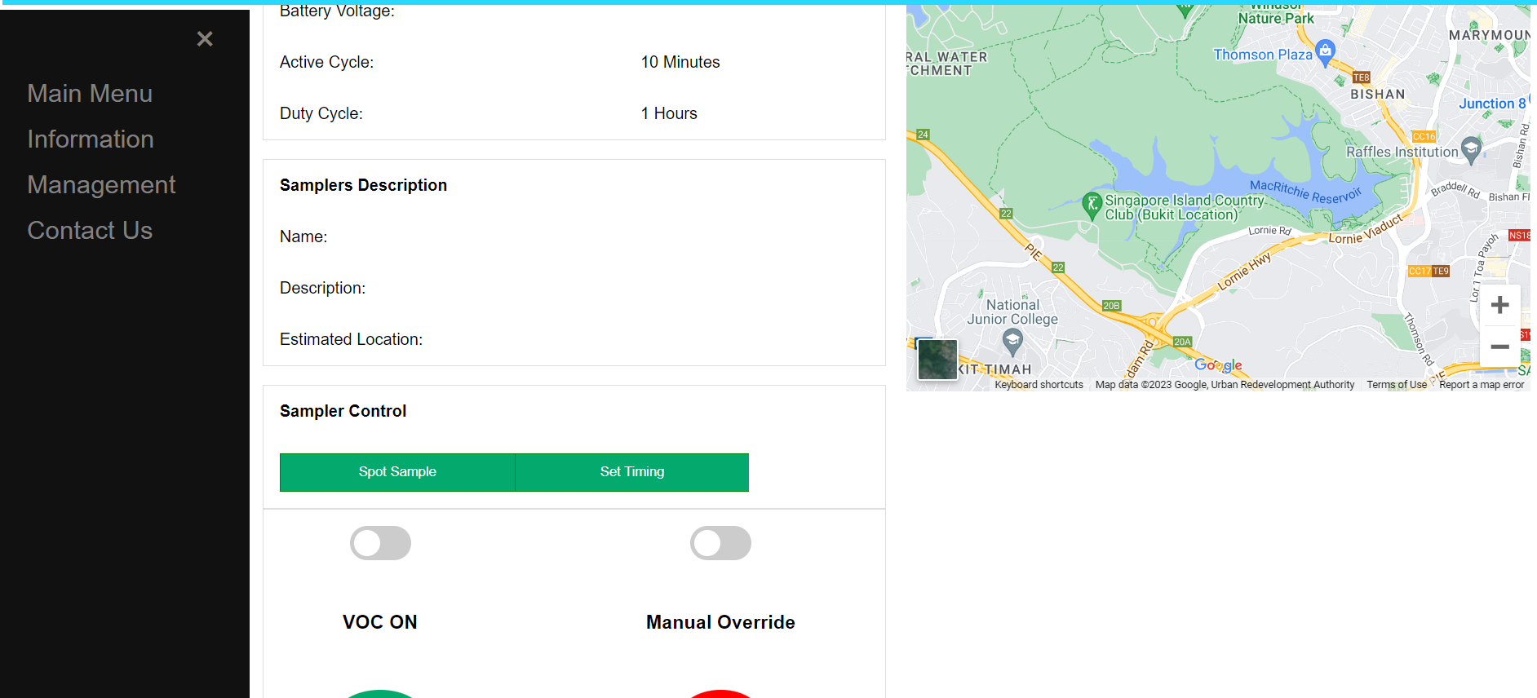Open the Main Menu page
Viewport: 1537px width, 698px height.
point(90,94)
